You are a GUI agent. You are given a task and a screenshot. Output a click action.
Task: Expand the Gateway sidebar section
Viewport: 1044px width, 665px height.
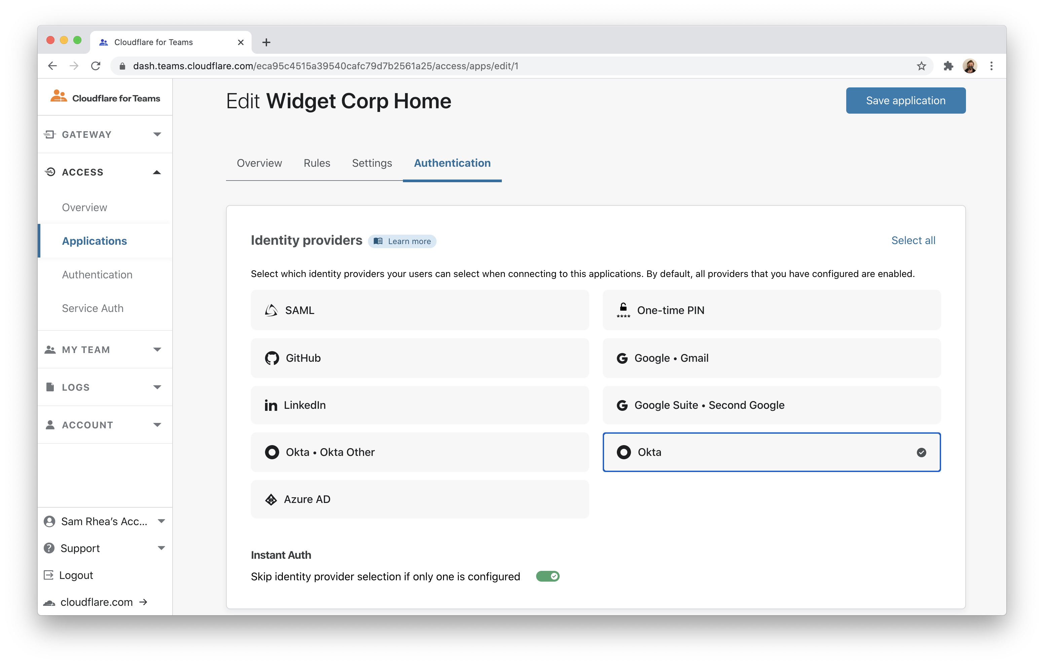click(104, 134)
